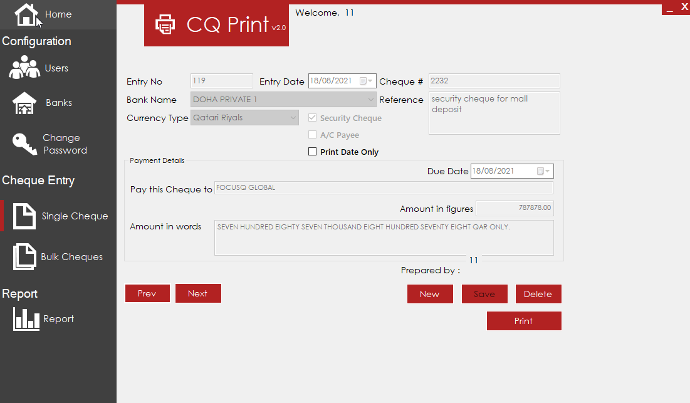Screen dimensions: 690x403
Task: Open the Entry Date calendar picker
Action: (x=366, y=81)
